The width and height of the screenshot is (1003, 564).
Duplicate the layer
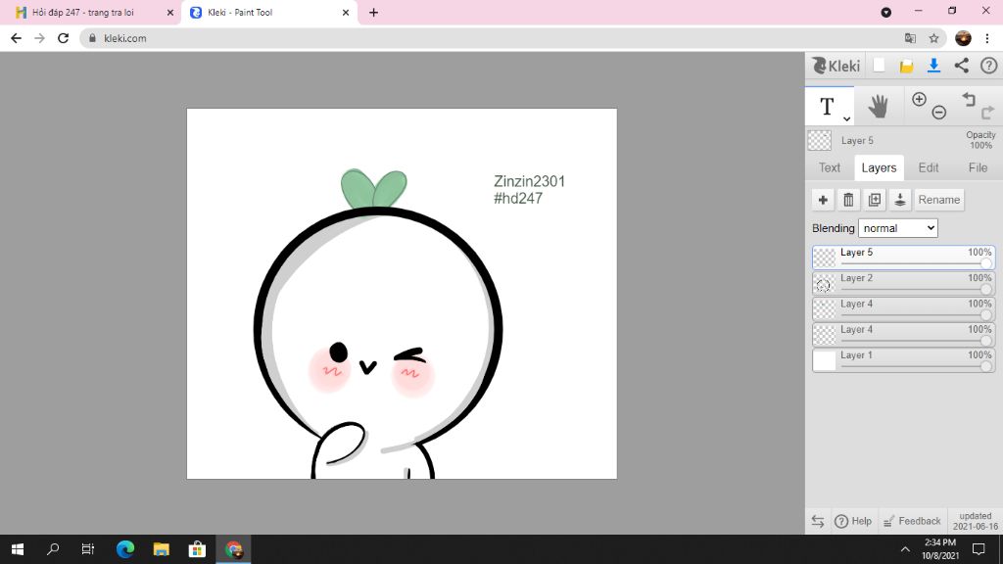[875, 200]
